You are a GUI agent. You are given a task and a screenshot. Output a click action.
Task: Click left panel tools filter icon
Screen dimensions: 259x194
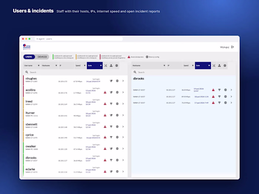click(x=105, y=65)
